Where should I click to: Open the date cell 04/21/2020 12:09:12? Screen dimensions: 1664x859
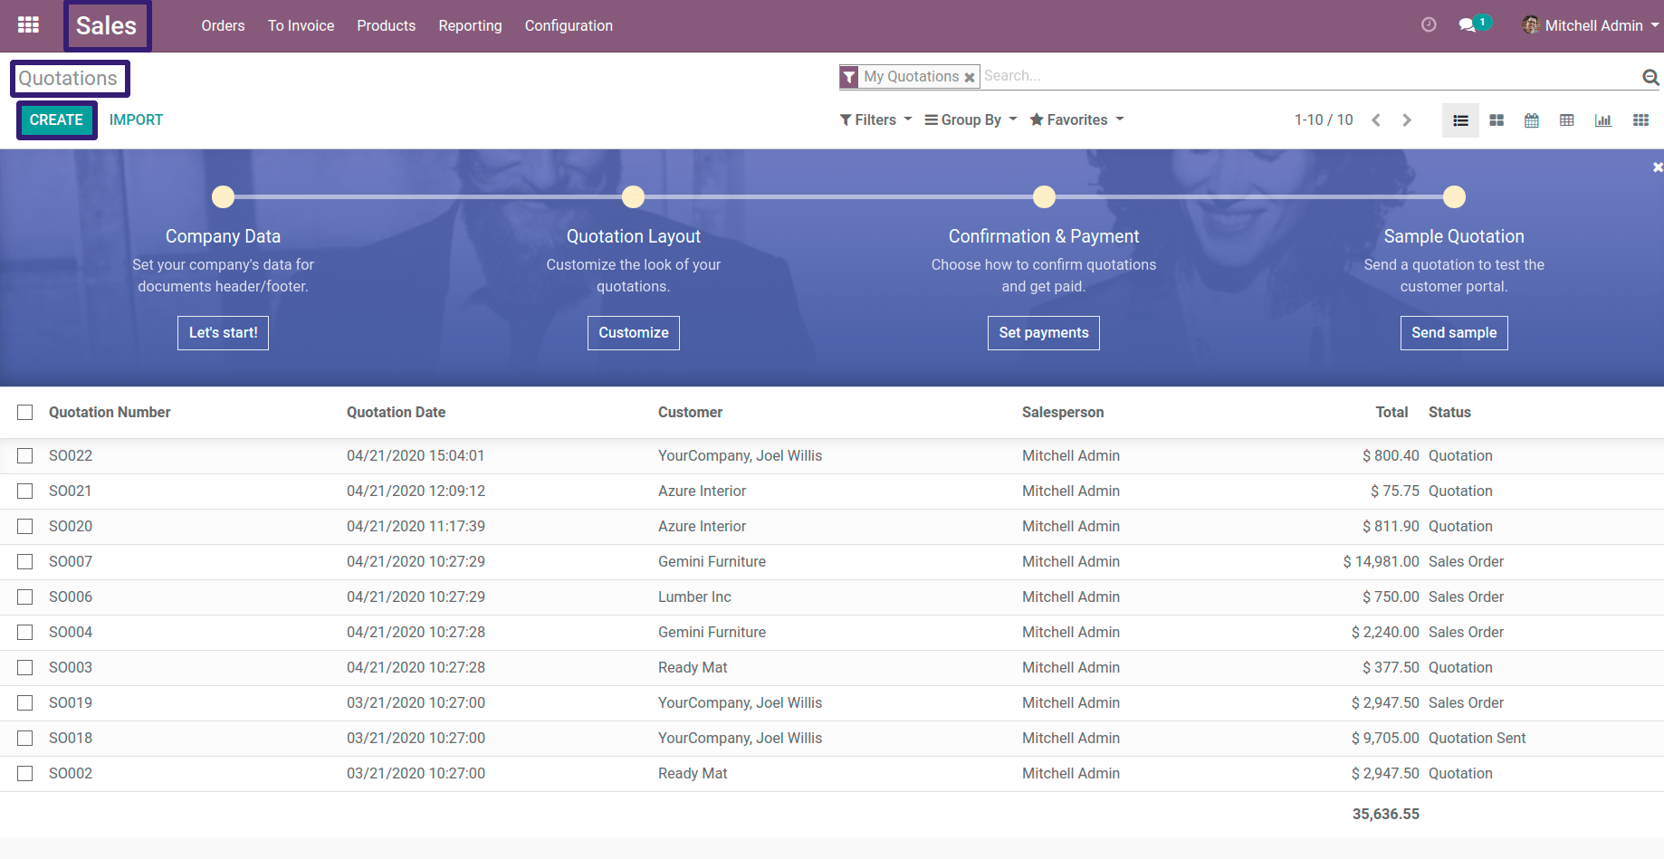(416, 492)
